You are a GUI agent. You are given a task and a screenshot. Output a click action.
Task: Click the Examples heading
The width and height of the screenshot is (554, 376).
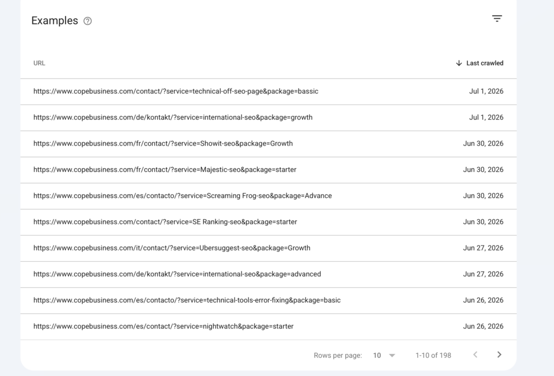click(x=55, y=21)
